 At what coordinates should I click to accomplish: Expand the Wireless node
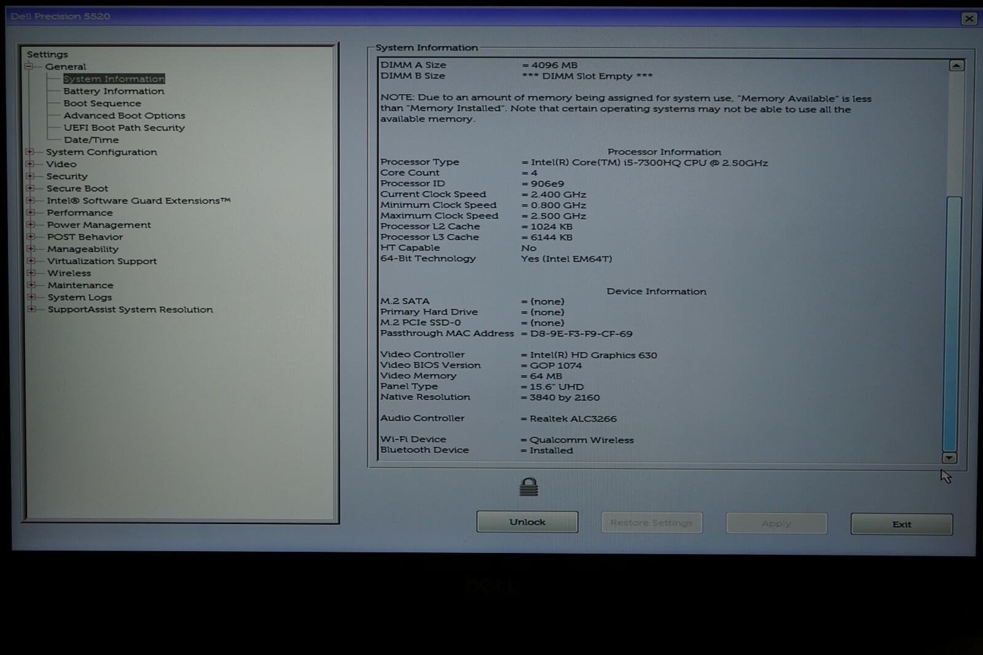pos(31,273)
